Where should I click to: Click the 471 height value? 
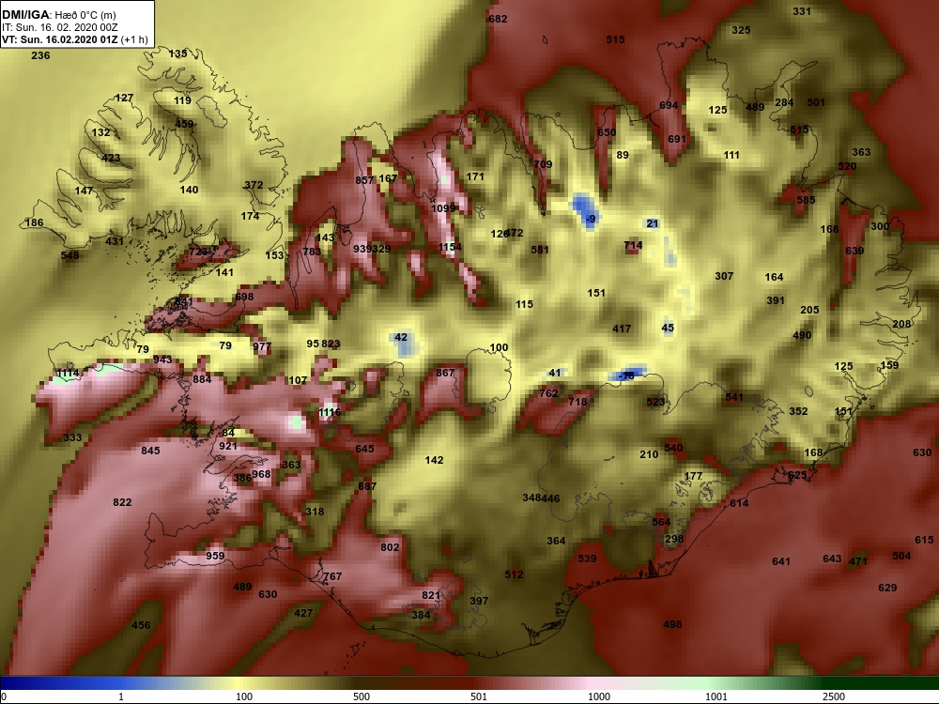coord(858,561)
